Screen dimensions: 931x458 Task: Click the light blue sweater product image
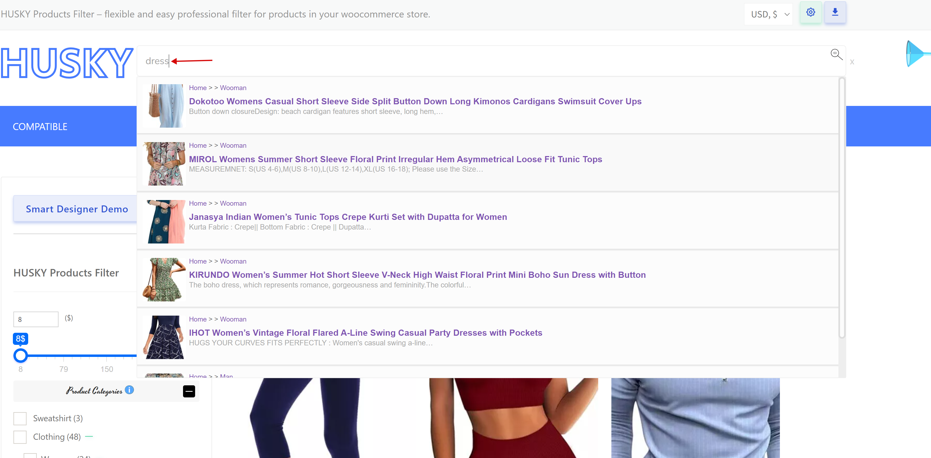pos(695,418)
